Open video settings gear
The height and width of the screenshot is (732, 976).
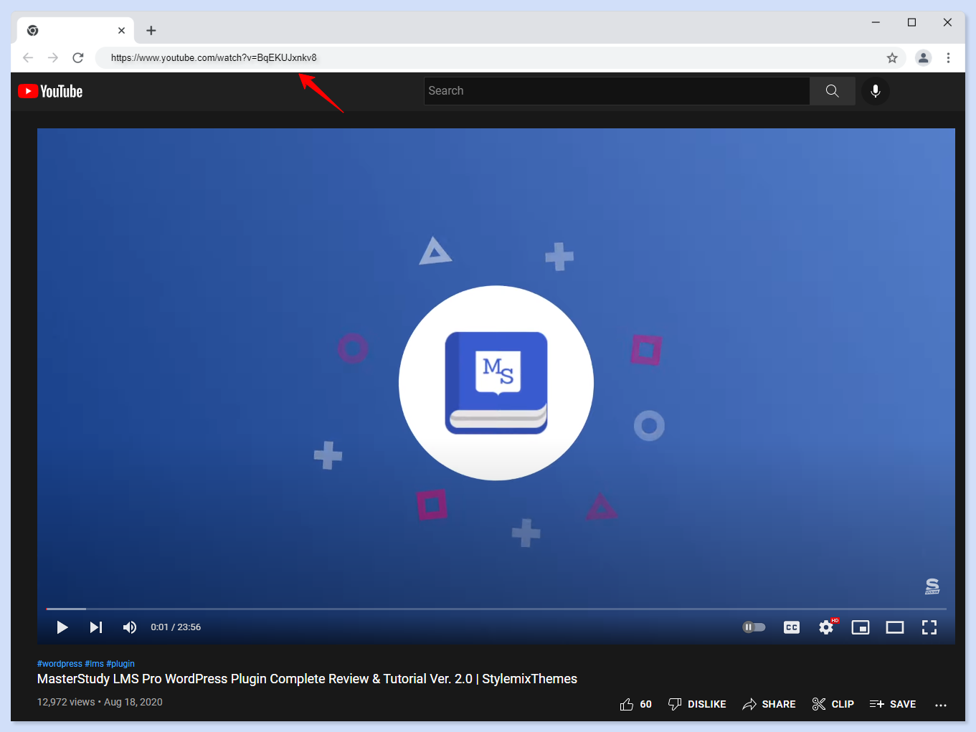coord(827,627)
